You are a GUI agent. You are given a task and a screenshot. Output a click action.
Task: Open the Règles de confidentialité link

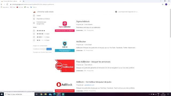click(40, 46)
